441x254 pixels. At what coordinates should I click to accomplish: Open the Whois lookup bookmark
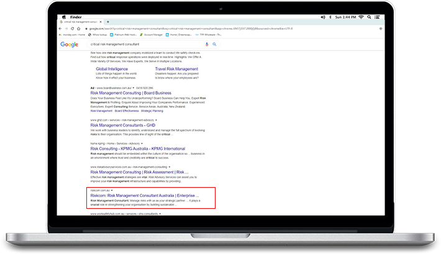click(98, 35)
